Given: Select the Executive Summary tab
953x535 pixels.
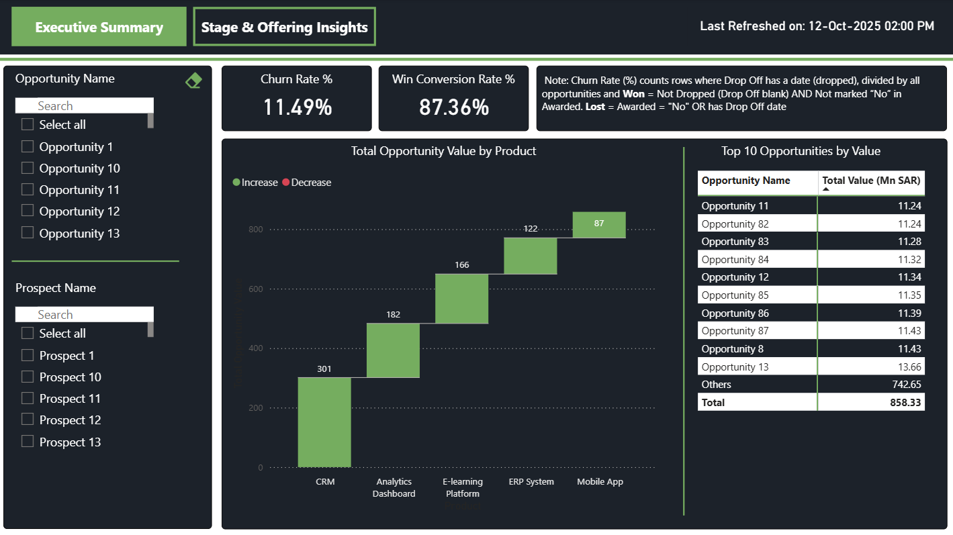Looking at the screenshot, I should pyautogui.click(x=98, y=26).
